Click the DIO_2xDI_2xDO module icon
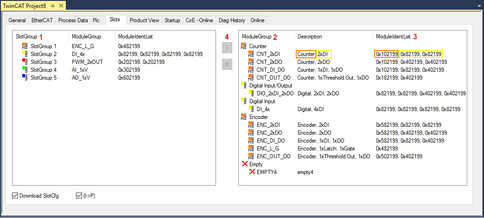 [x=251, y=93]
